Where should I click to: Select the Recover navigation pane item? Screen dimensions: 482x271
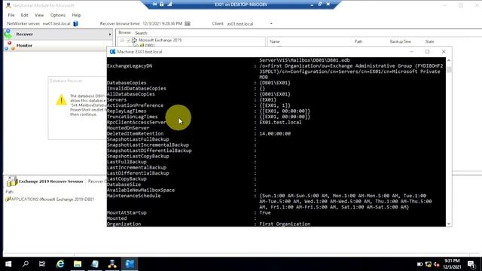click(x=58, y=35)
